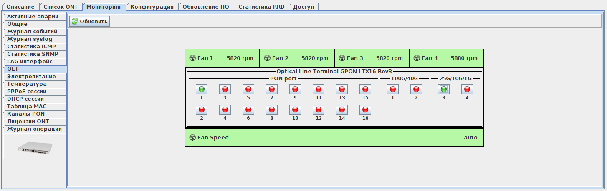The image size is (607, 191).
Task: Select PON port 4 status LED
Action: click(225, 110)
